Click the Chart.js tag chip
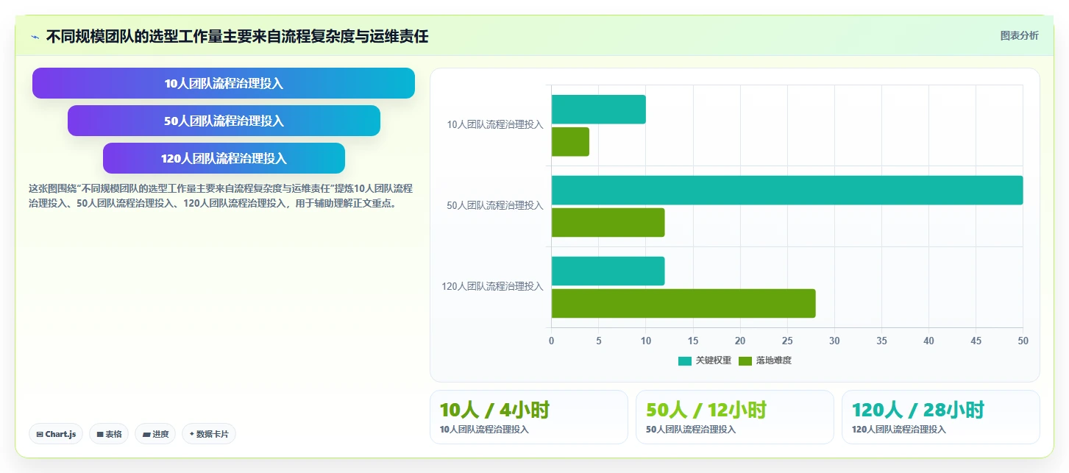This screenshot has height=473, width=1069. pos(56,434)
